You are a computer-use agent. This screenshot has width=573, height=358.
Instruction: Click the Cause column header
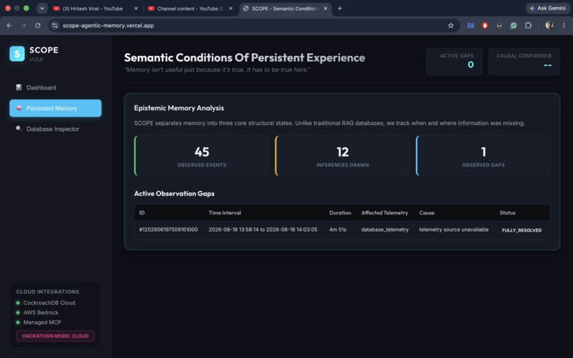pos(427,212)
